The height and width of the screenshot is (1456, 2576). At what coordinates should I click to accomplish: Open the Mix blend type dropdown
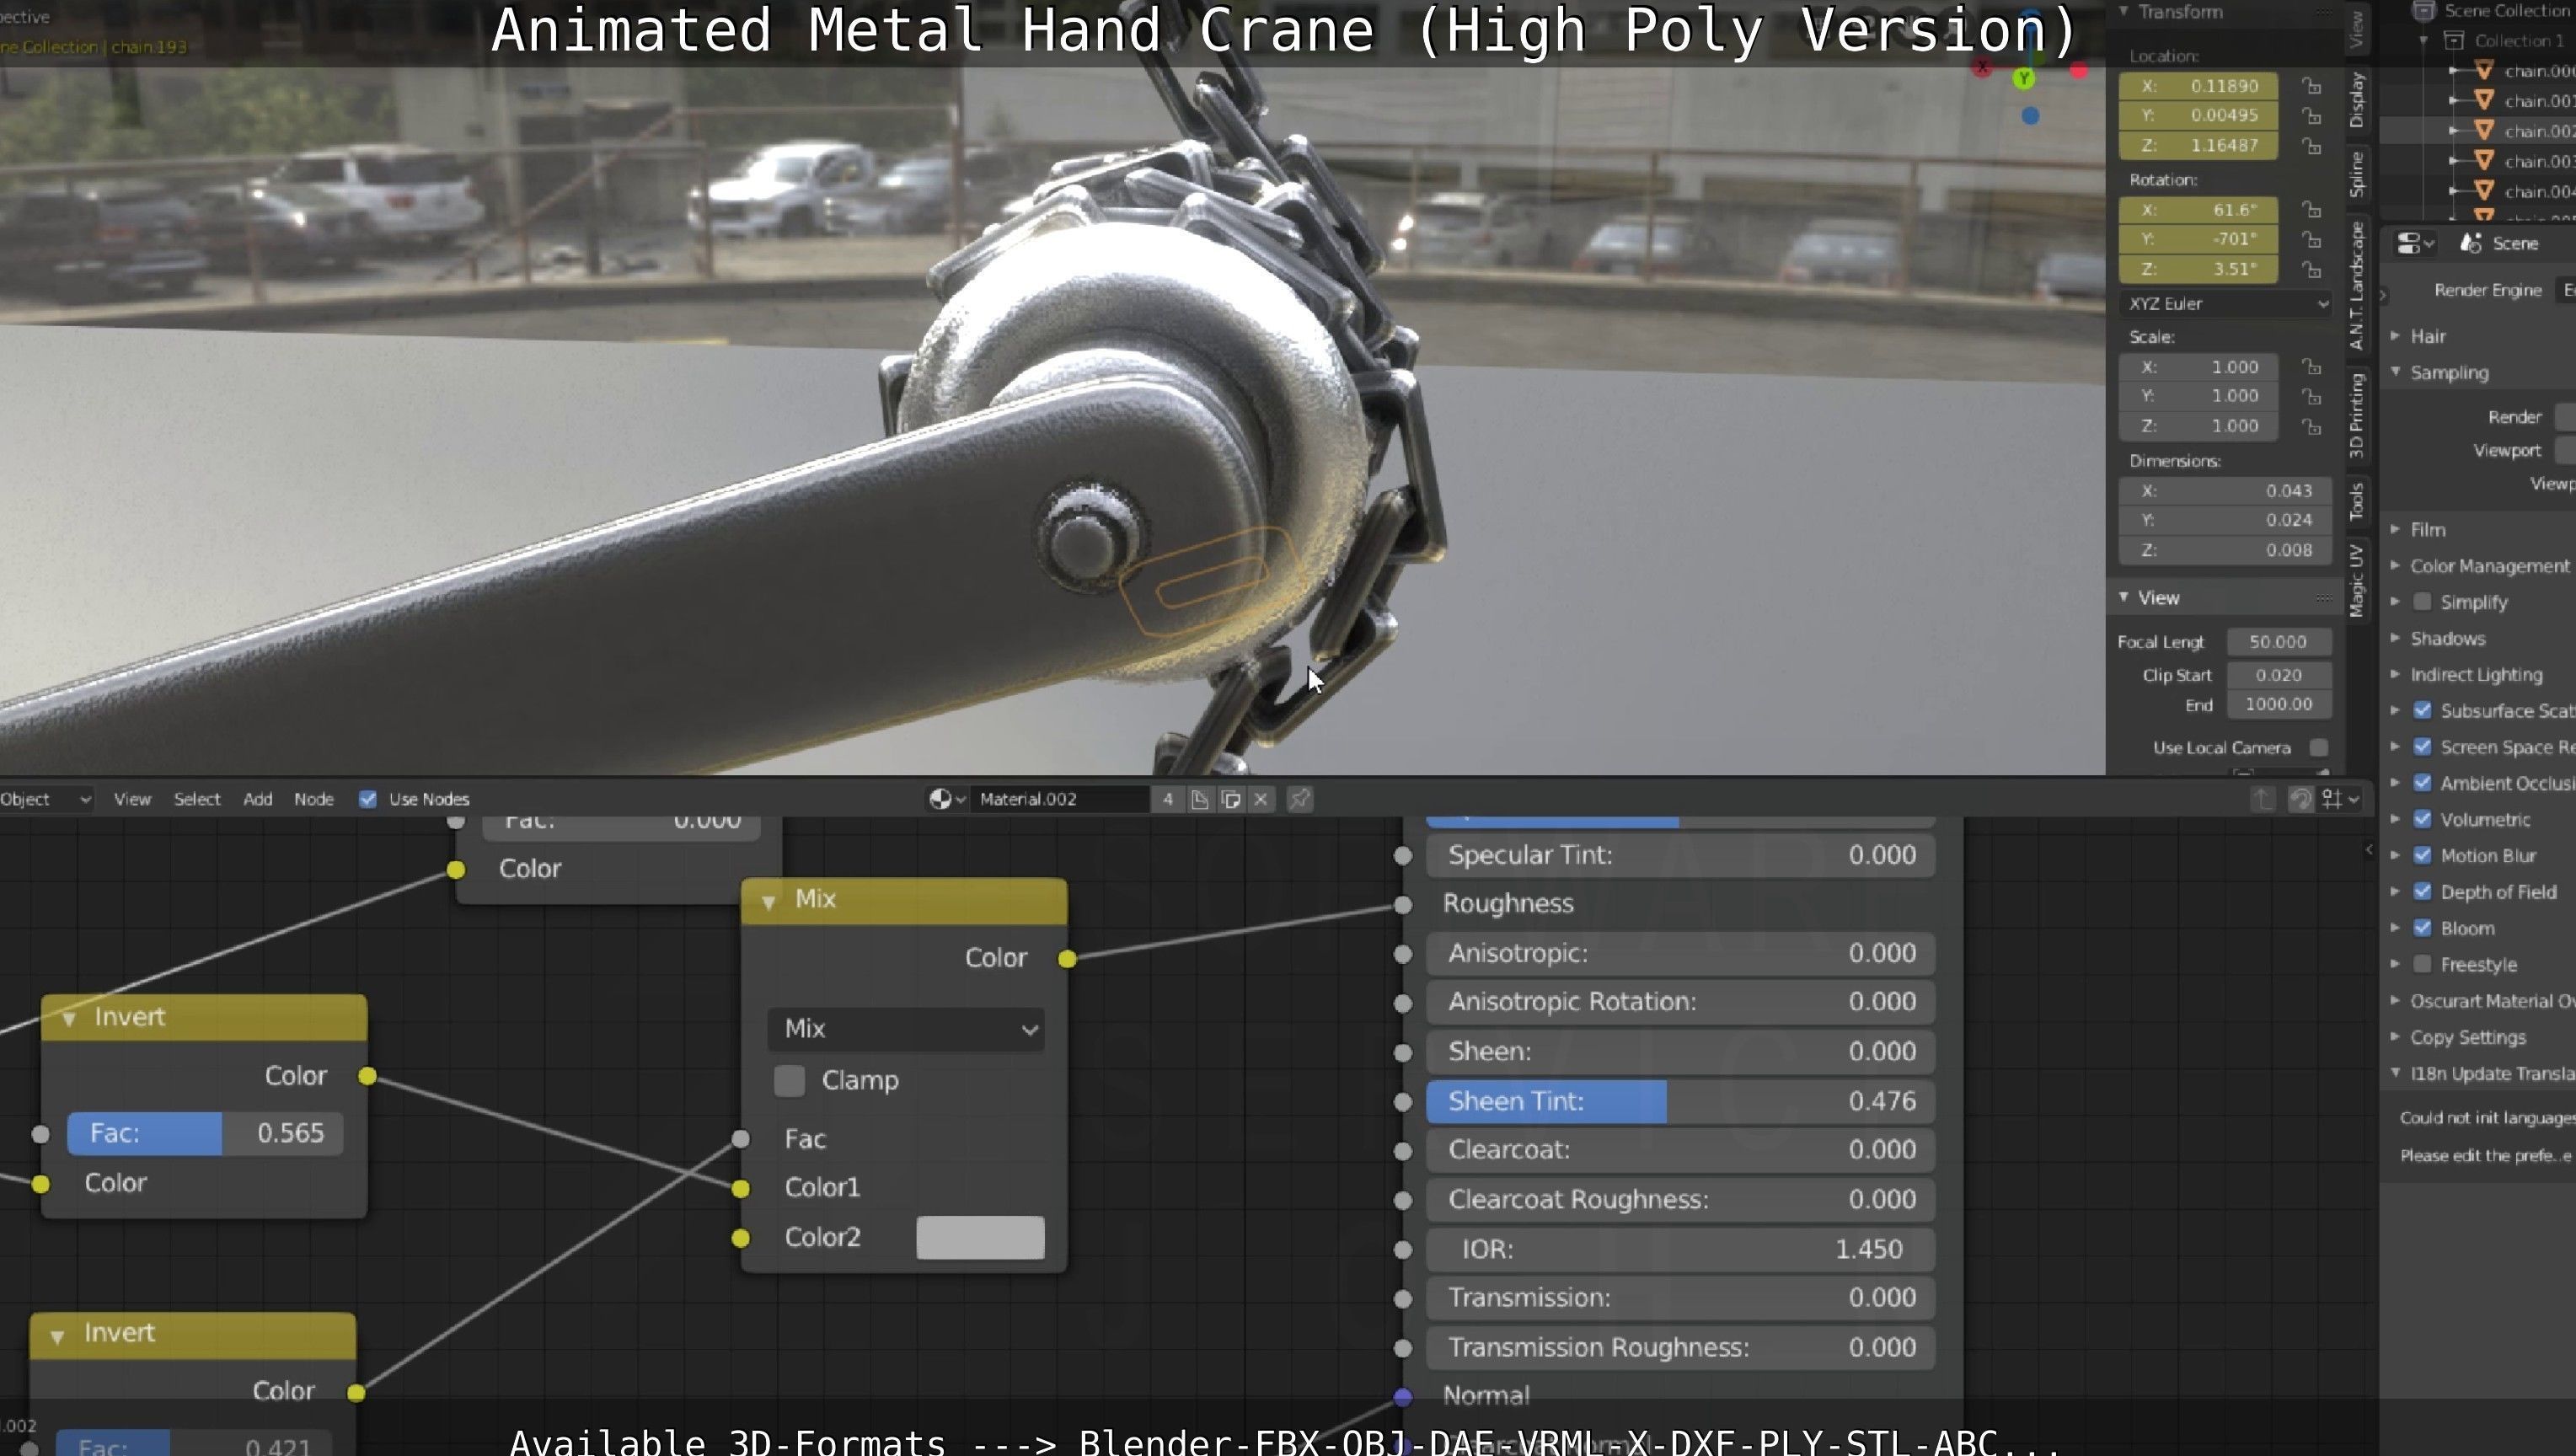click(x=906, y=1029)
